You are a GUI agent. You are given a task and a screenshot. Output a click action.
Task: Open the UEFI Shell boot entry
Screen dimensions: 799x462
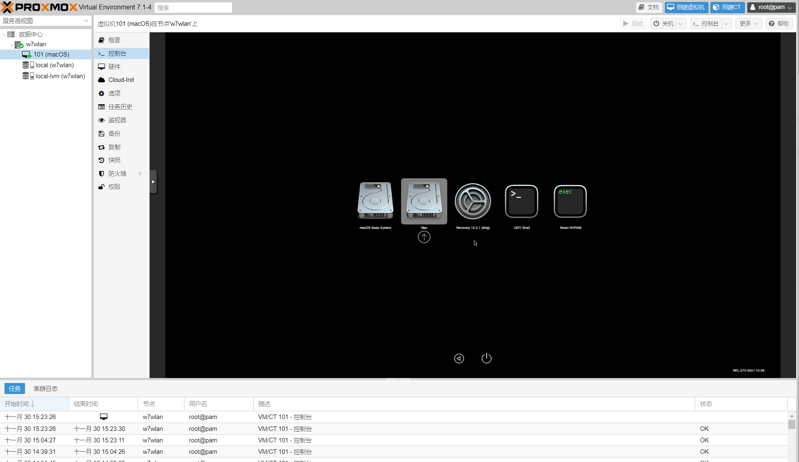pyautogui.click(x=521, y=201)
